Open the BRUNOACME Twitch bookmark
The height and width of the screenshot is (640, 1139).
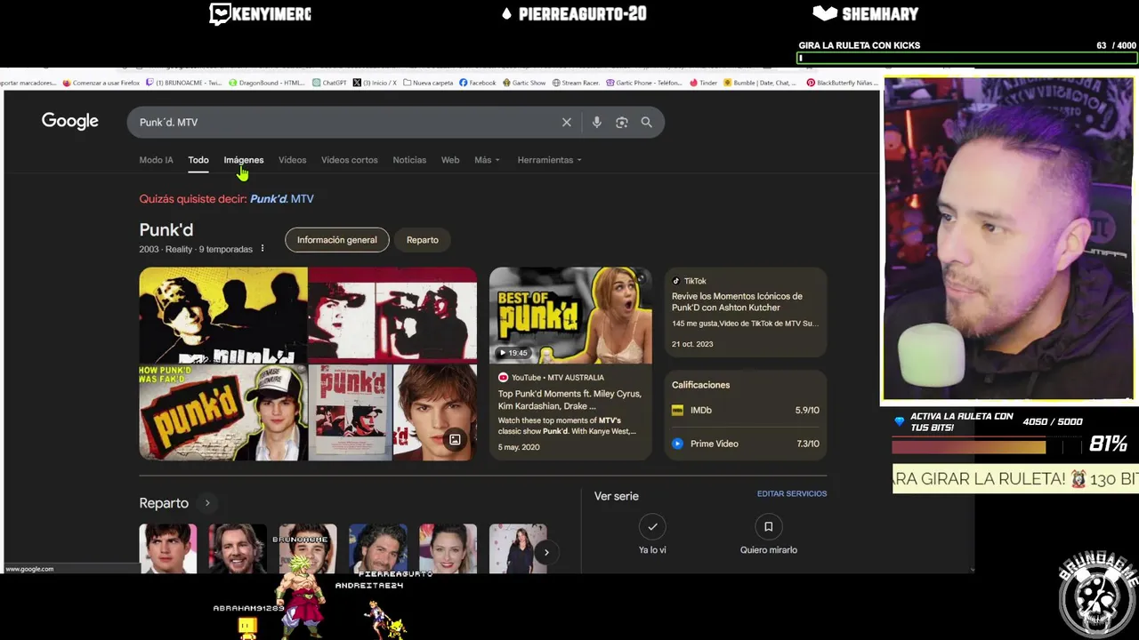[x=183, y=83]
